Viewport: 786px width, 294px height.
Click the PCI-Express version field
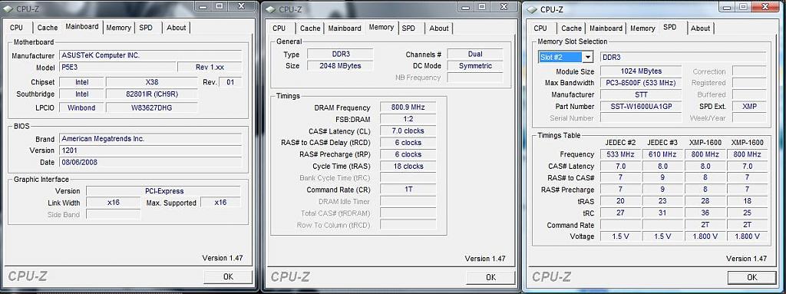coord(163,190)
